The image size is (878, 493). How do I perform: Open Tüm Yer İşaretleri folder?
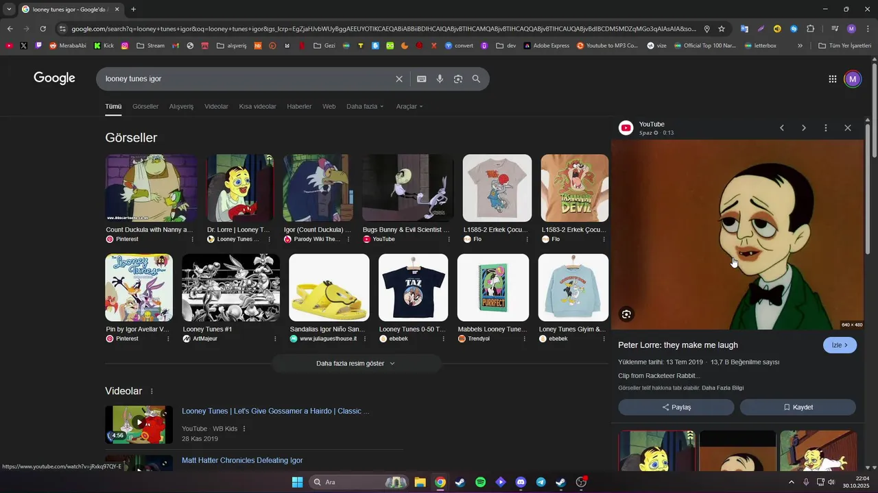coord(844,46)
